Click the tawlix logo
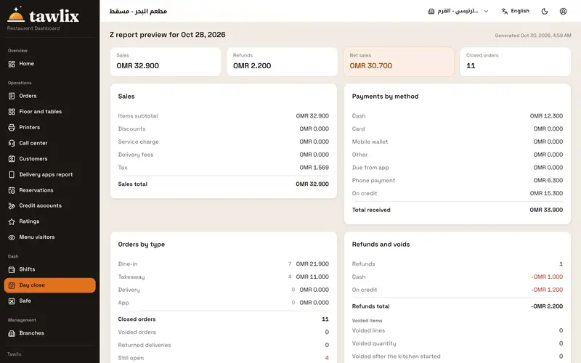The width and height of the screenshot is (581, 363). pos(43,15)
